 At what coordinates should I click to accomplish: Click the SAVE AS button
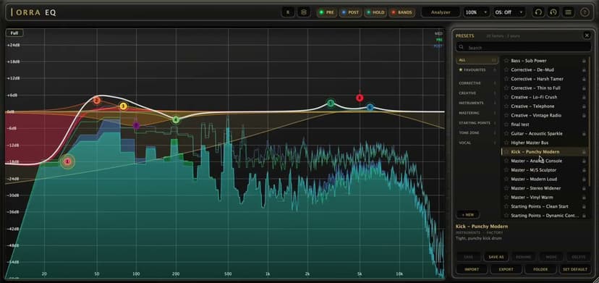tap(496, 257)
